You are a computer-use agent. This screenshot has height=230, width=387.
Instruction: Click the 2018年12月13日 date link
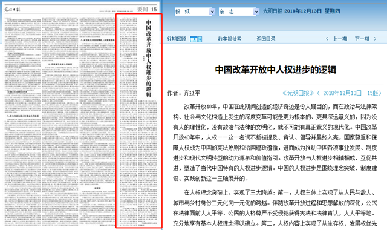coord(342,93)
